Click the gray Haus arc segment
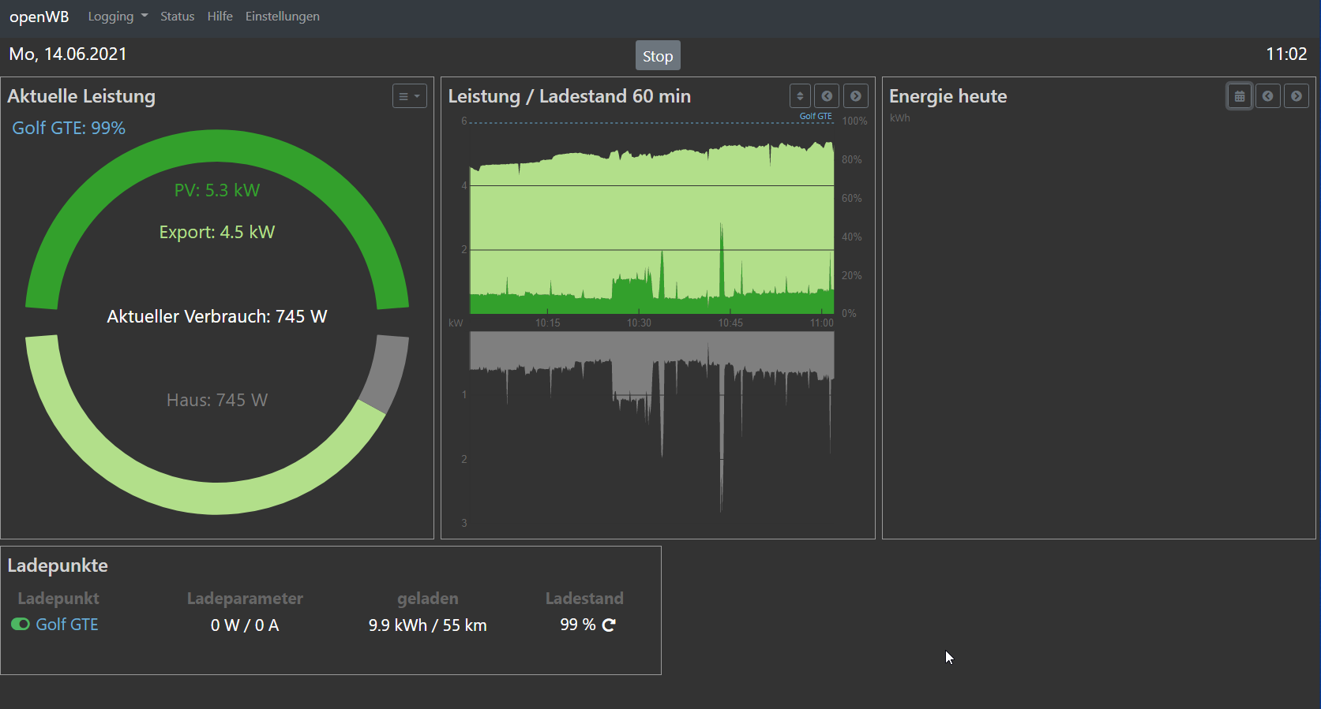The width and height of the screenshot is (1321, 709). click(386, 373)
